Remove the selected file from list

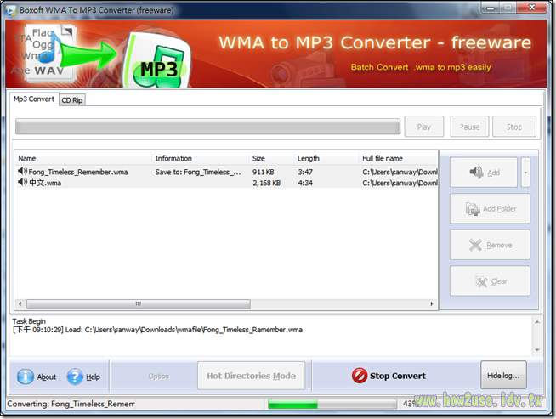(x=490, y=245)
